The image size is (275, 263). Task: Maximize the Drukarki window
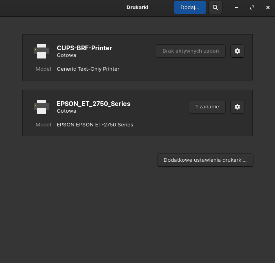coord(252,7)
